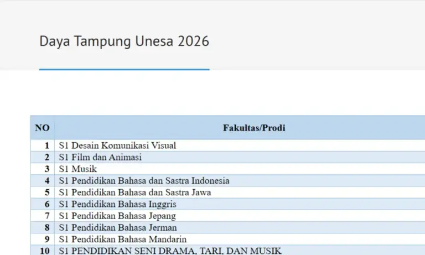Click number cell 7

[43, 216]
